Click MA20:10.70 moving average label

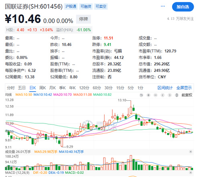pos(63,95)
